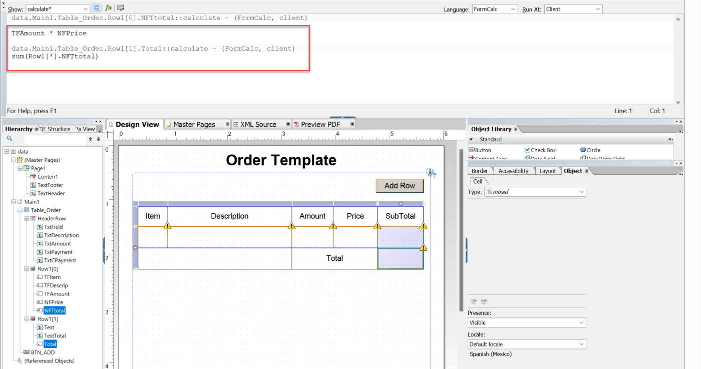The height and width of the screenshot is (369, 701).
Task: Pick the Button object from library
Action: point(480,150)
